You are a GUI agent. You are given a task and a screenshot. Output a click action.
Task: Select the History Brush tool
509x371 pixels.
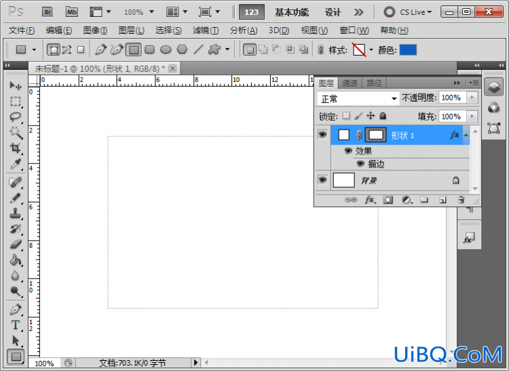pos(15,229)
